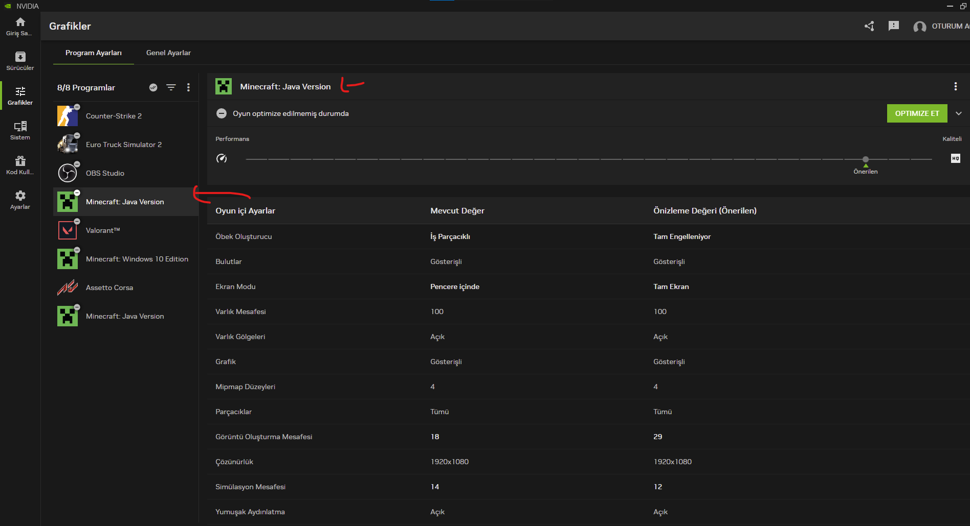This screenshot has width=970, height=526.
Task: Click the performance-quality slider handle
Action: [866, 159]
